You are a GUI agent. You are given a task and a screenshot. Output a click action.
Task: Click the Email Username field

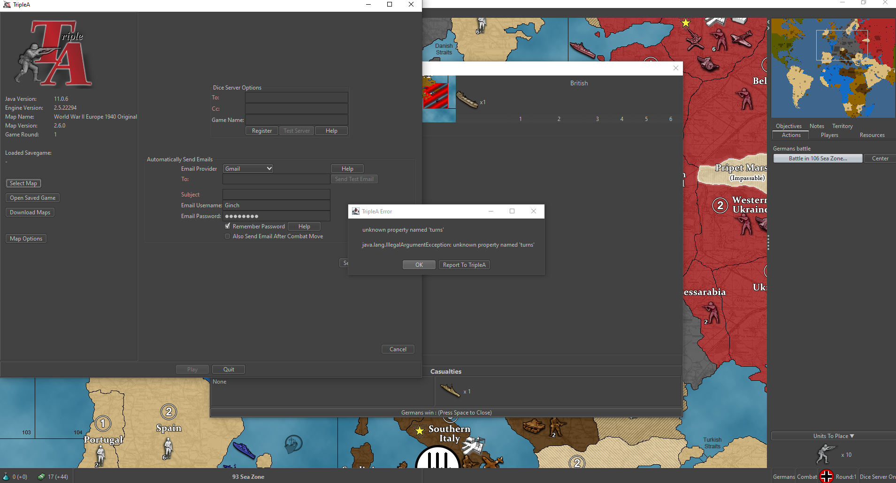pyautogui.click(x=276, y=205)
